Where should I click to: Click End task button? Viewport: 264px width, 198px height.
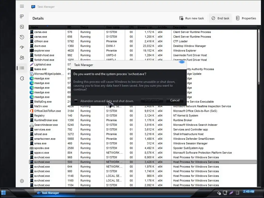tap(220, 18)
